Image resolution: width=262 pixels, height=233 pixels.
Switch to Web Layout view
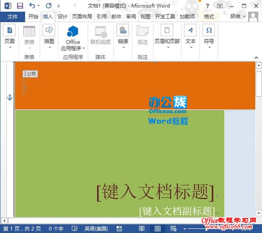173,229
